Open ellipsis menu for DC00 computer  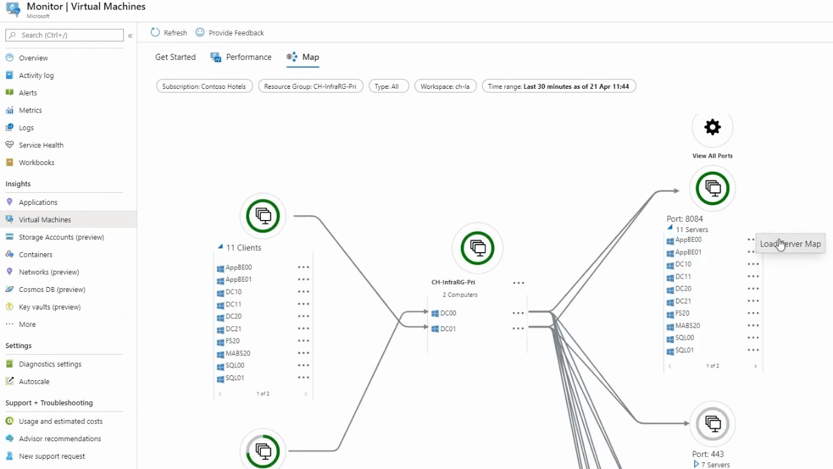[x=518, y=313]
